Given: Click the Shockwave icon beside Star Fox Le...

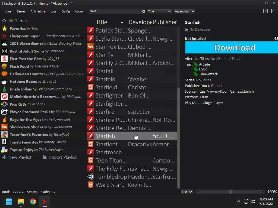Looking at the screenshot, I should tap(91, 47).
